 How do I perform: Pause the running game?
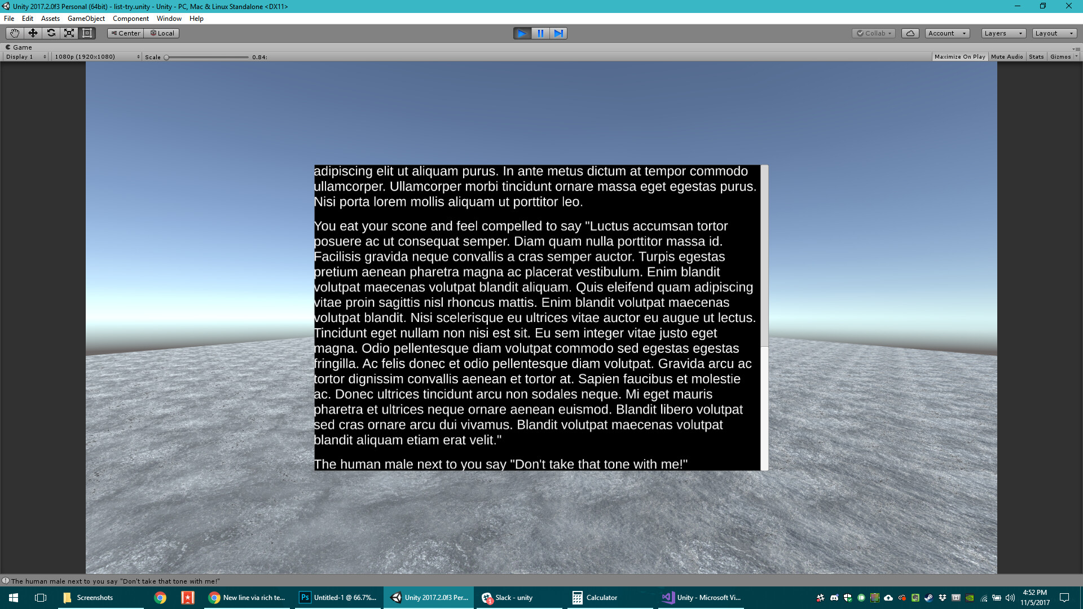tap(540, 33)
